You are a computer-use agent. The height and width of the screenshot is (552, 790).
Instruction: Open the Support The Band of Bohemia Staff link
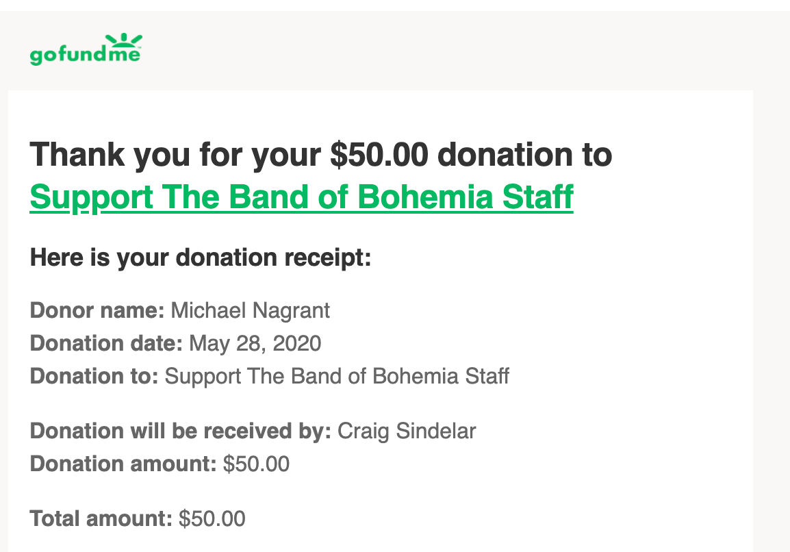(301, 197)
